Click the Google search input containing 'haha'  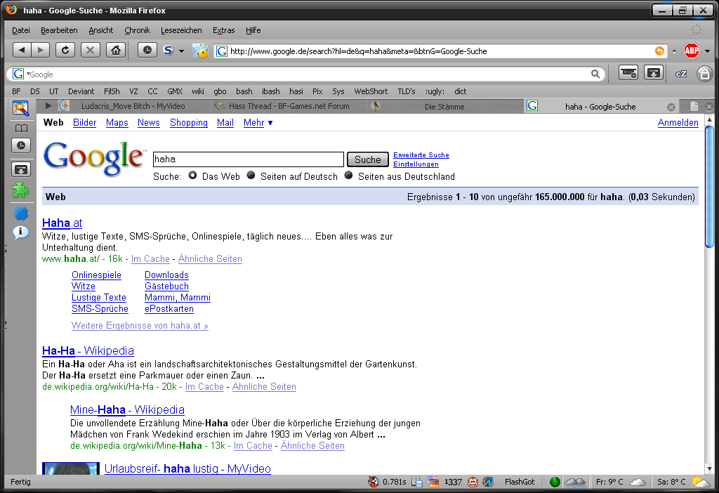coord(248,159)
